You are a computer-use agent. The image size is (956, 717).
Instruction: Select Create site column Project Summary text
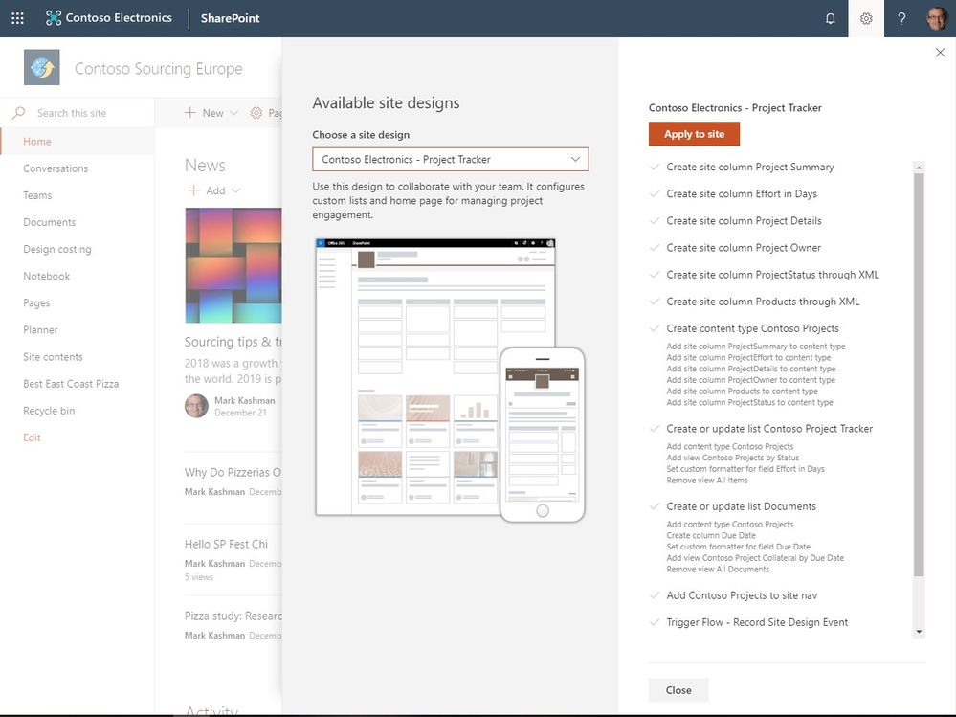click(x=750, y=167)
